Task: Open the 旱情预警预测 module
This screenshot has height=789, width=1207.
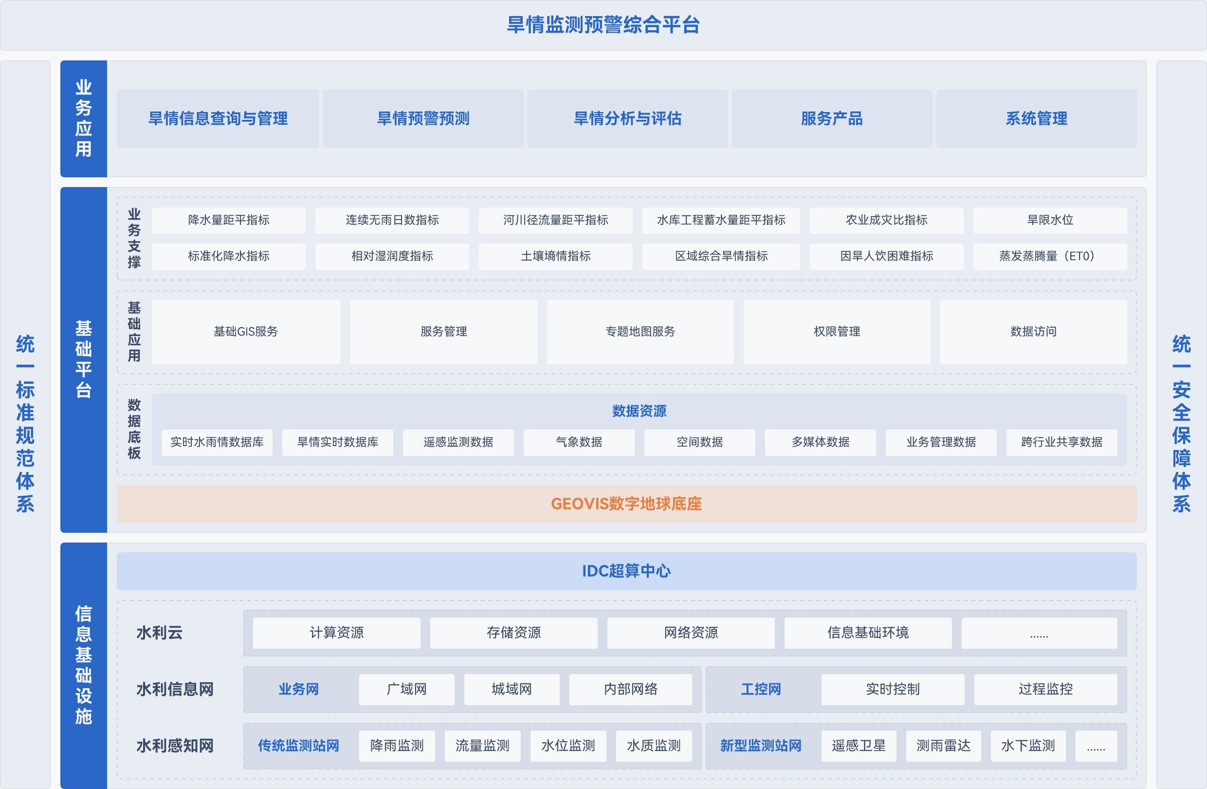Action: (x=423, y=119)
